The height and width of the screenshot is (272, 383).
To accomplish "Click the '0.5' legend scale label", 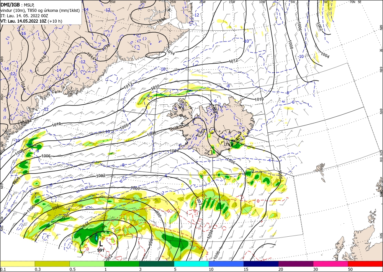I will [x=72, y=269].
